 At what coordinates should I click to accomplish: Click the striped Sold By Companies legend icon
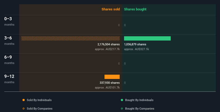click(x=24, y=109)
